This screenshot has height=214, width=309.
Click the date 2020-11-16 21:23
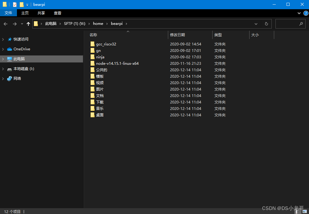(x=185, y=64)
